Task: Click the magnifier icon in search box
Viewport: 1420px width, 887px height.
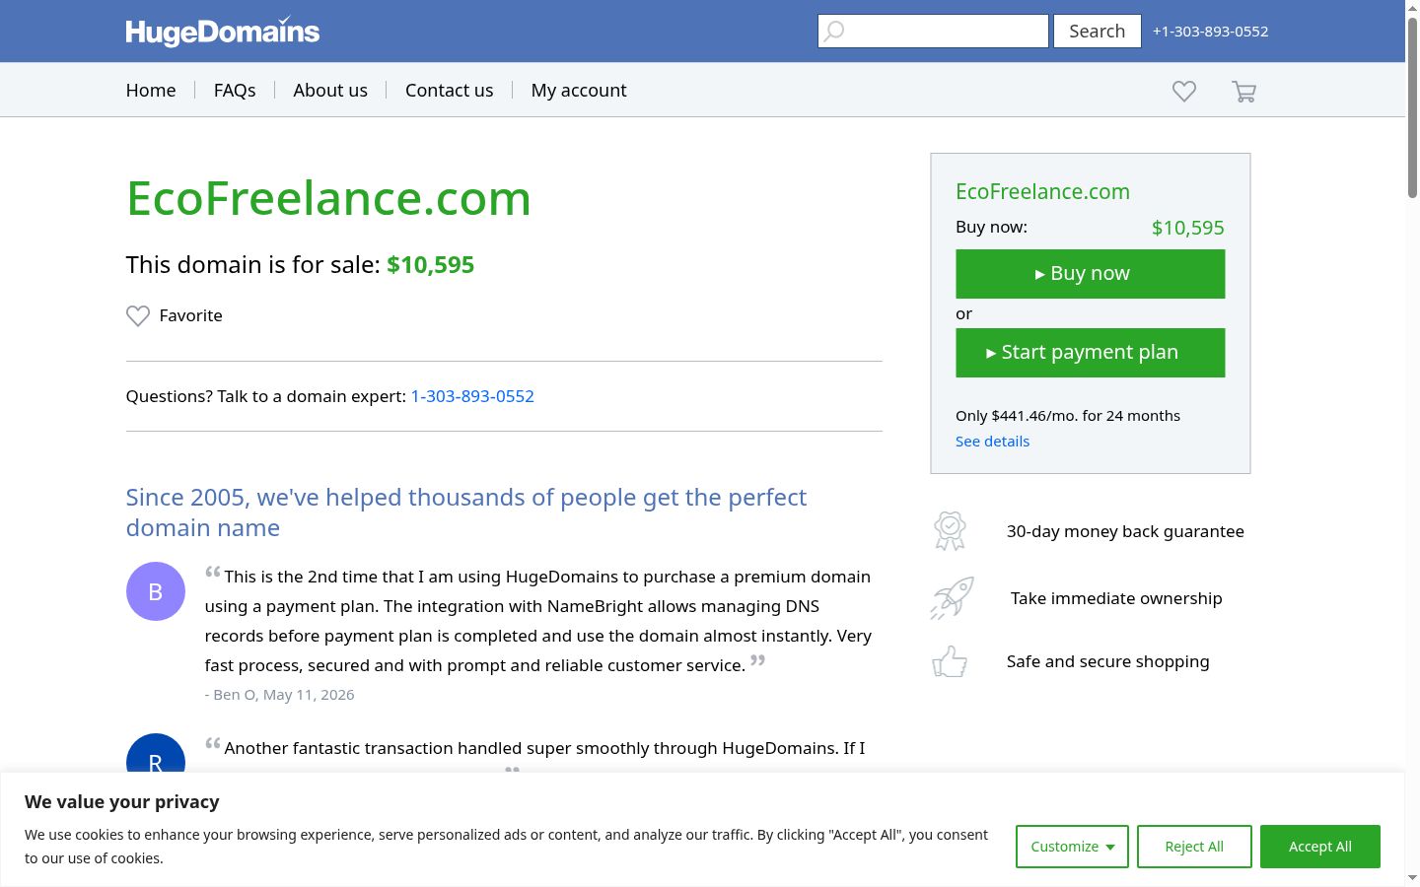Action: [834, 32]
